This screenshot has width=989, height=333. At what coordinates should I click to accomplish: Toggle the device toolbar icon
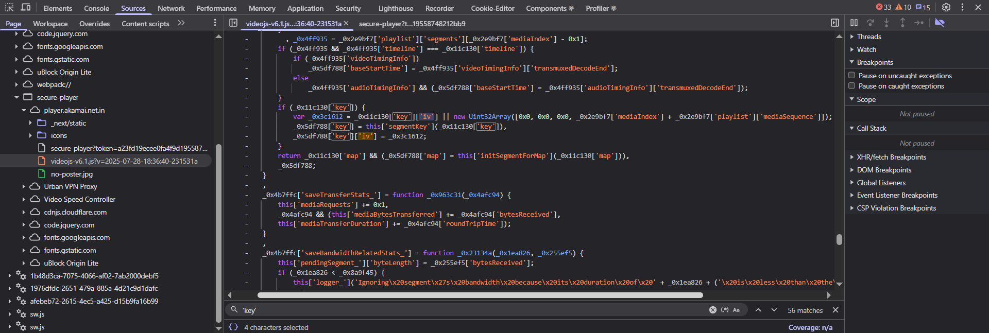pos(26,8)
